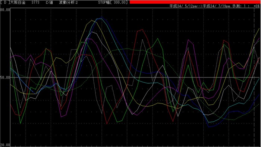Click the D値 label in header
Screen dimensions: 261x147
pos(49,2)
